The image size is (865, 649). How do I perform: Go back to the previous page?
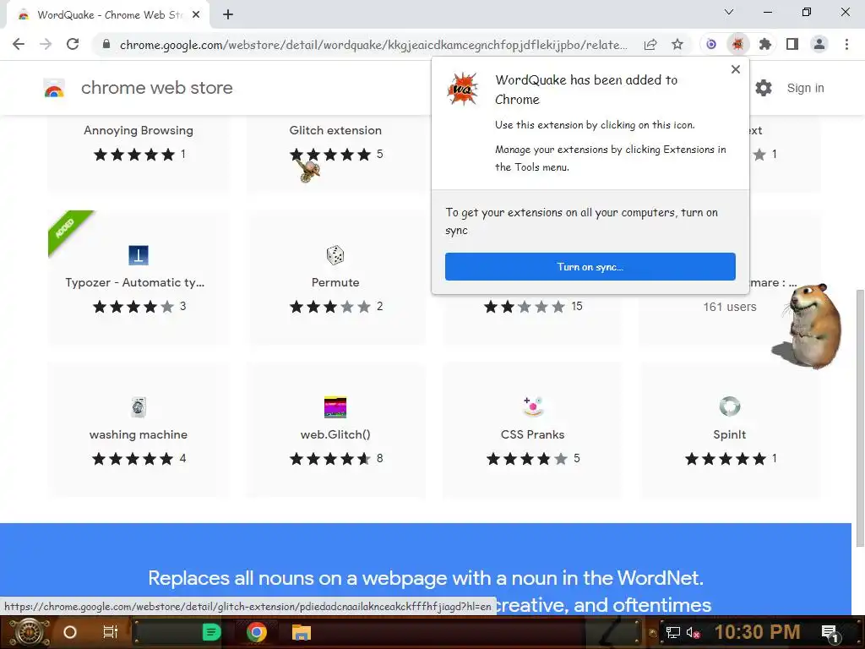(19, 44)
